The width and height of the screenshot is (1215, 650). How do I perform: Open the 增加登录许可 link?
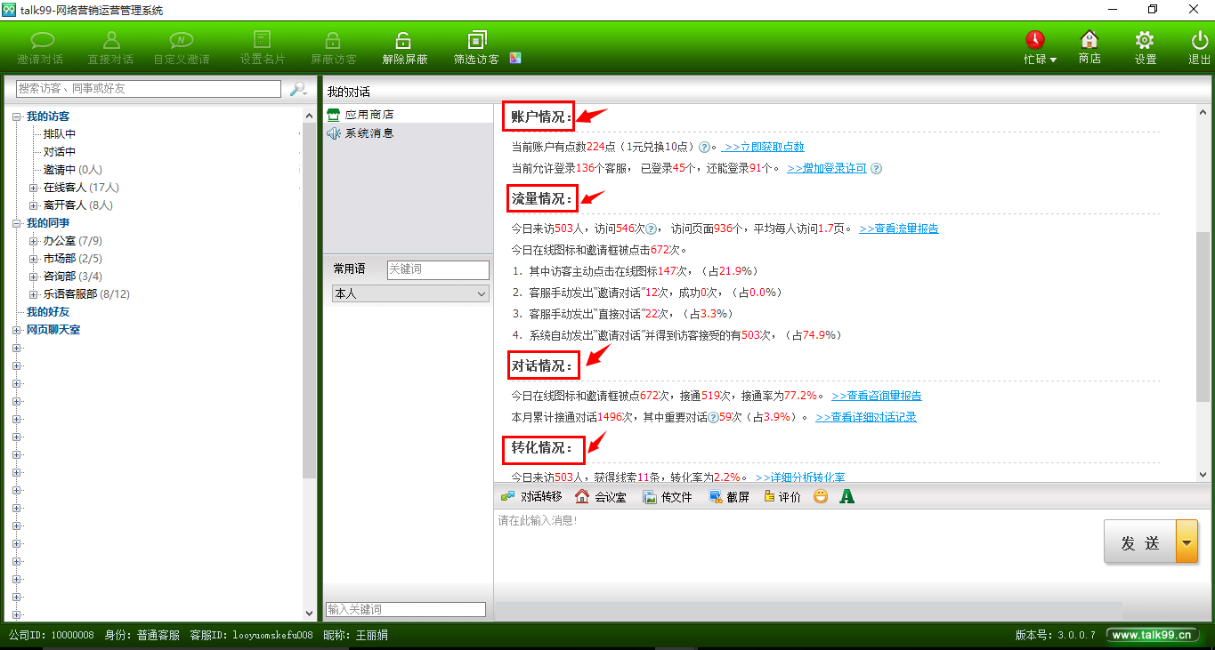coord(827,169)
